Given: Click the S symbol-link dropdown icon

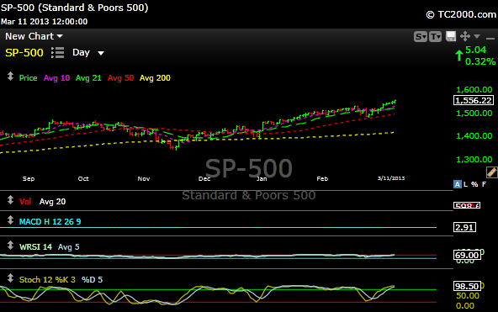Looking at the screenshot, I should point(421,37).
